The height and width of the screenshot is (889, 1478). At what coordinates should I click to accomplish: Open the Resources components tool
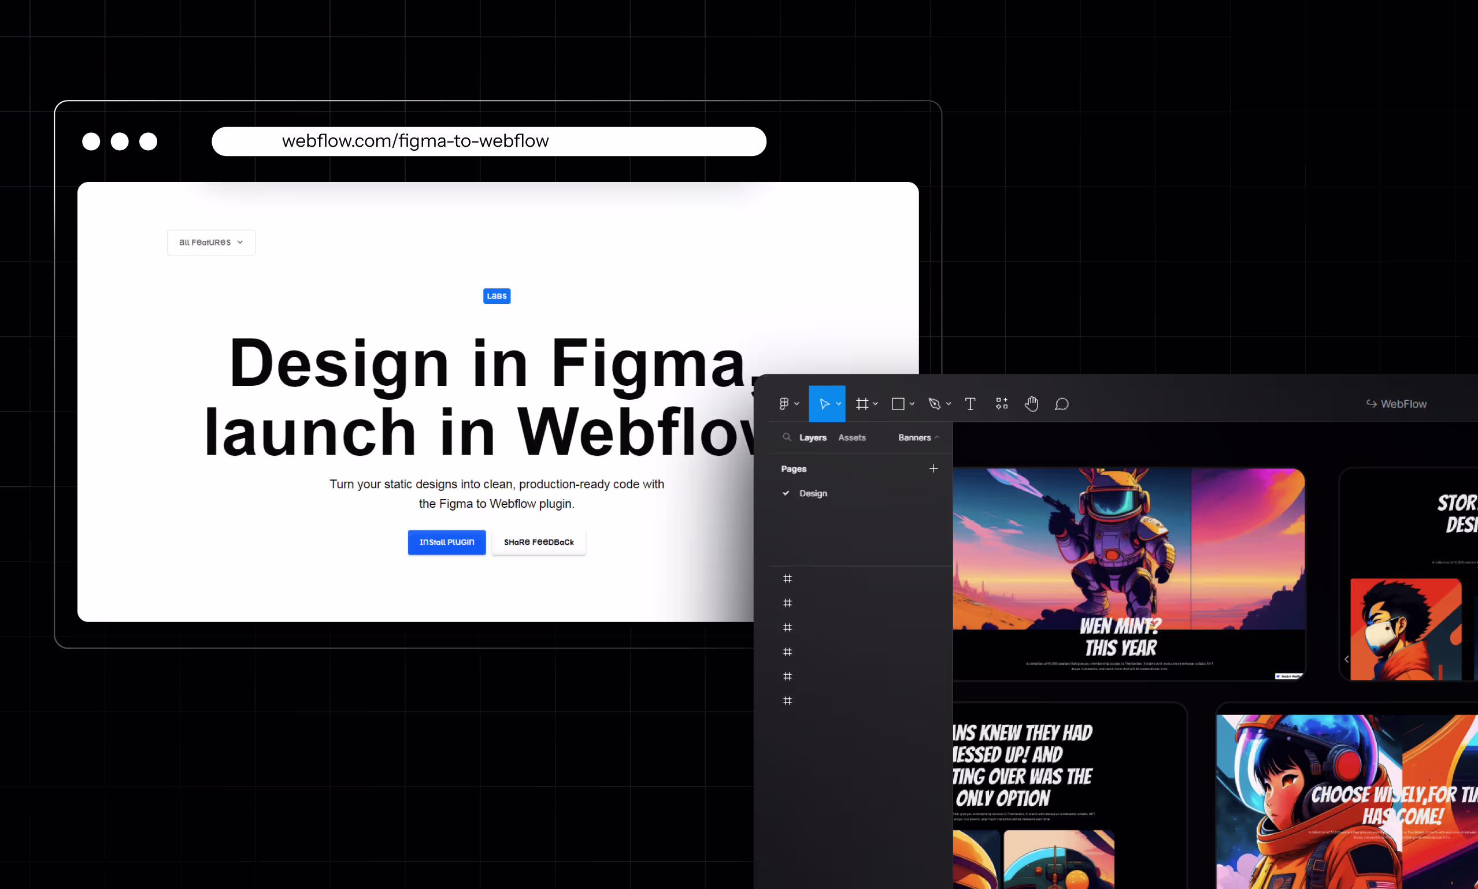point(1002,404)
